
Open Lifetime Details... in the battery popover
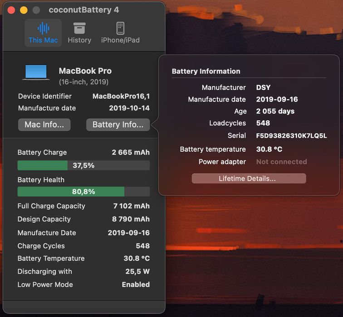[249, 178]
